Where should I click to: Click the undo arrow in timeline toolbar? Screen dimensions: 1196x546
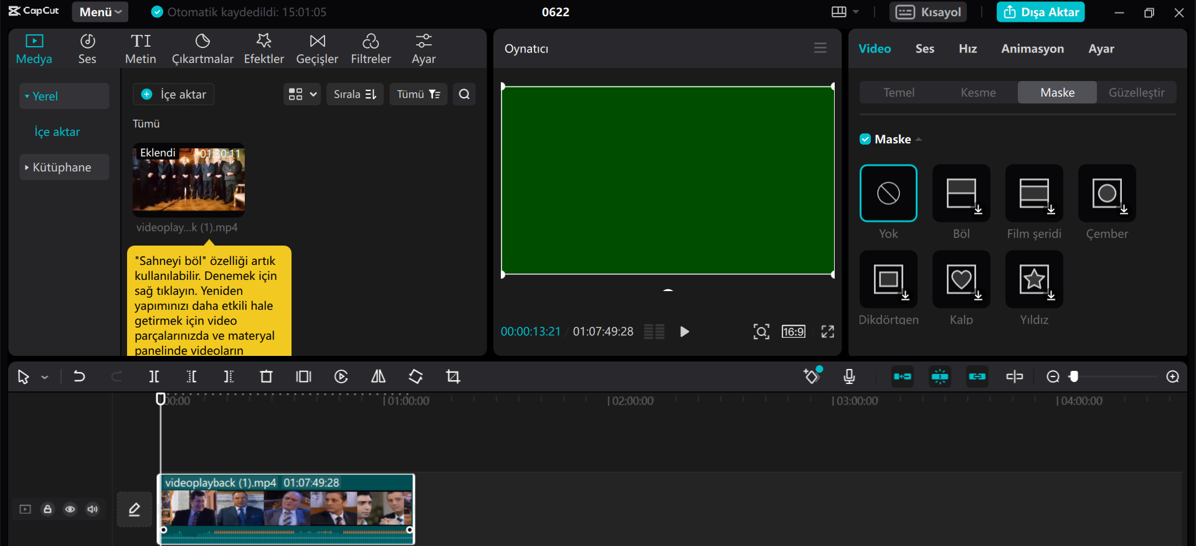tap(79, 376)
